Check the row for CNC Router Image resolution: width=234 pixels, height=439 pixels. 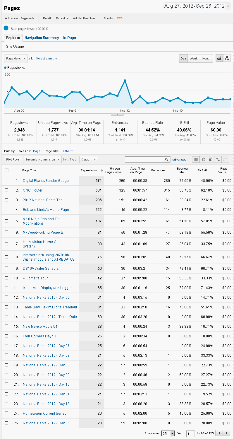pos(6,190)
